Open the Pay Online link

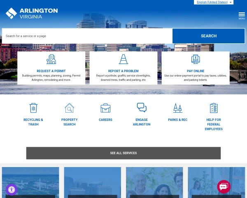click(x=196, y=71)
